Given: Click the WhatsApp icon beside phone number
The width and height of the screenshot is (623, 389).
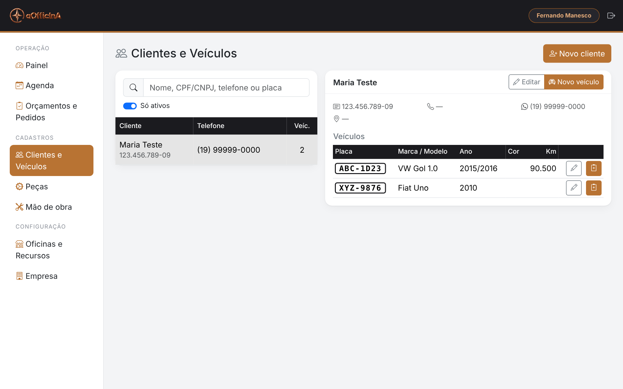Looking at the screenshot, I should coord(524,107).
